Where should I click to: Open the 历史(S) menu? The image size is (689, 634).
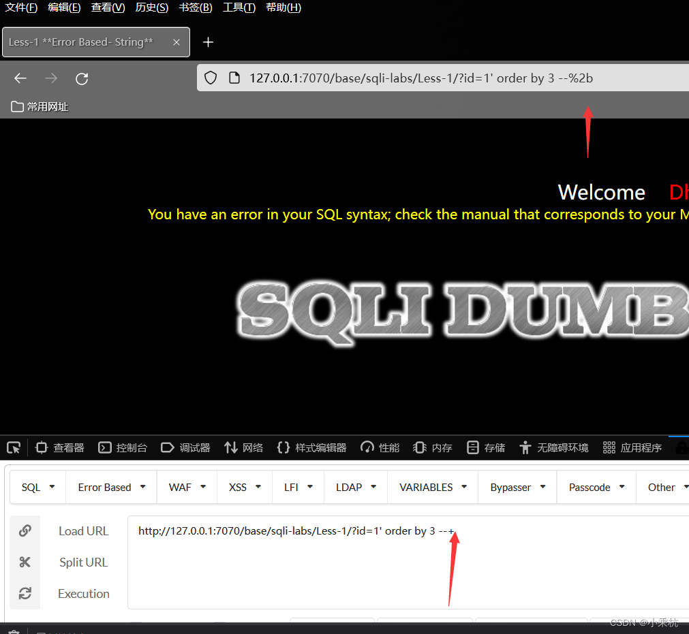tap(151, 7)
